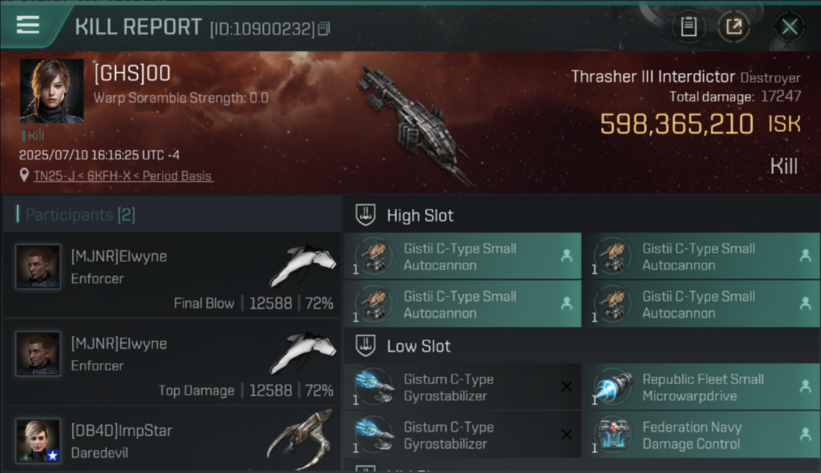The height and width of the screenshot is (473, 821).
Task: Close the Kill Report window
Action: click(789, 27)
